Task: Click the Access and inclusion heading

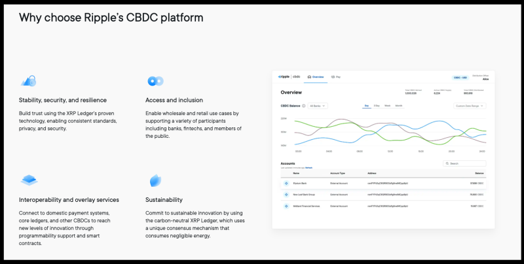Action: coord(174,100)
